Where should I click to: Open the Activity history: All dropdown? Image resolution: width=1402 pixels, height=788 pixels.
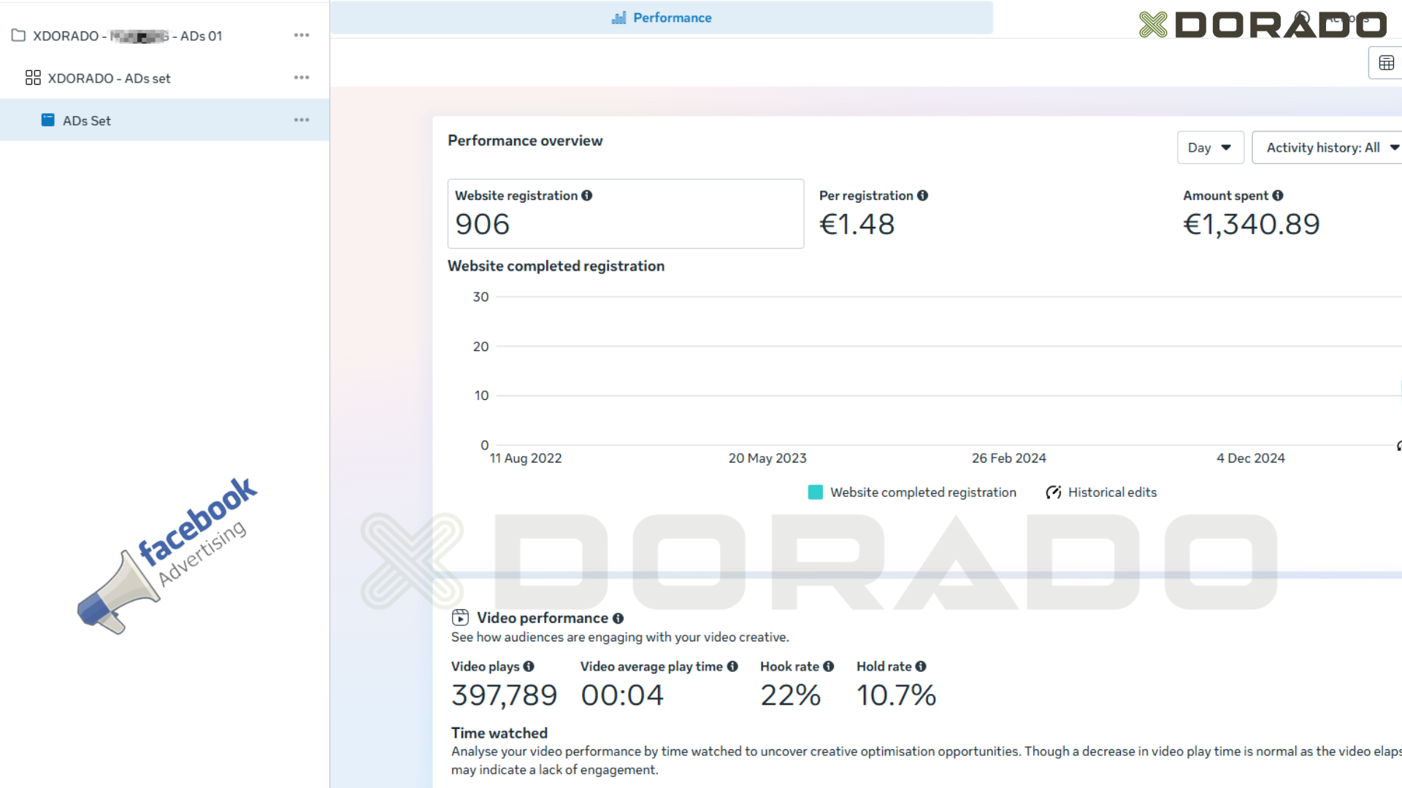pyautogui.click(x=1328, y=147)
